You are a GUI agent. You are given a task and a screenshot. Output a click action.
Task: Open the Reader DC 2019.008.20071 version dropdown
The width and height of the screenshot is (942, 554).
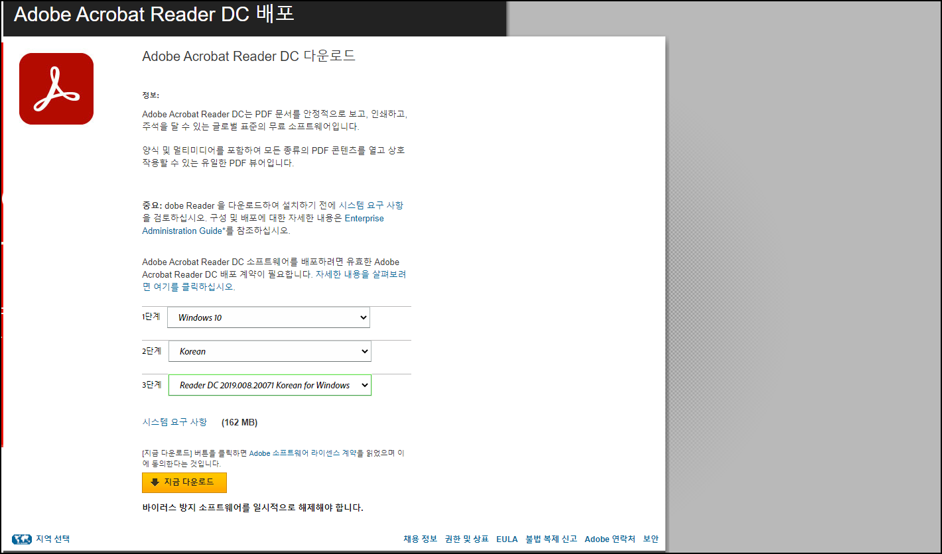[270, 385]
